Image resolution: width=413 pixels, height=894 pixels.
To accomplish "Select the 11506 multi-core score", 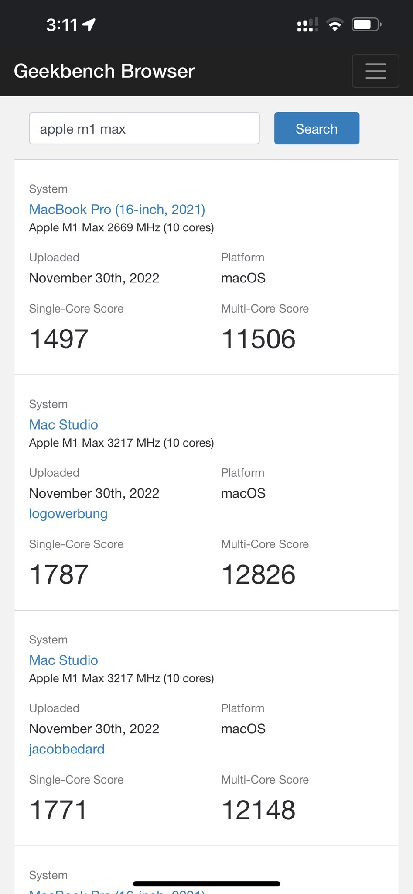I will 259,339.
